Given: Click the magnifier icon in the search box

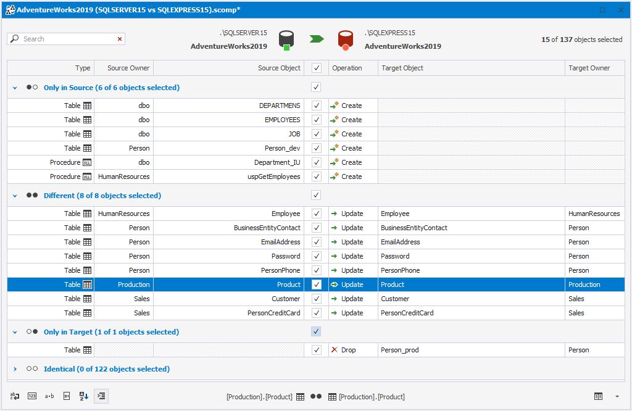Looking at the screenshot, I should (x=15, y=39).
